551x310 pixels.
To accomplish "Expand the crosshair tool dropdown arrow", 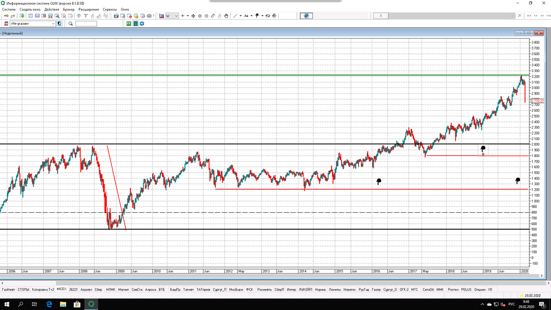I will click(188, 16).
